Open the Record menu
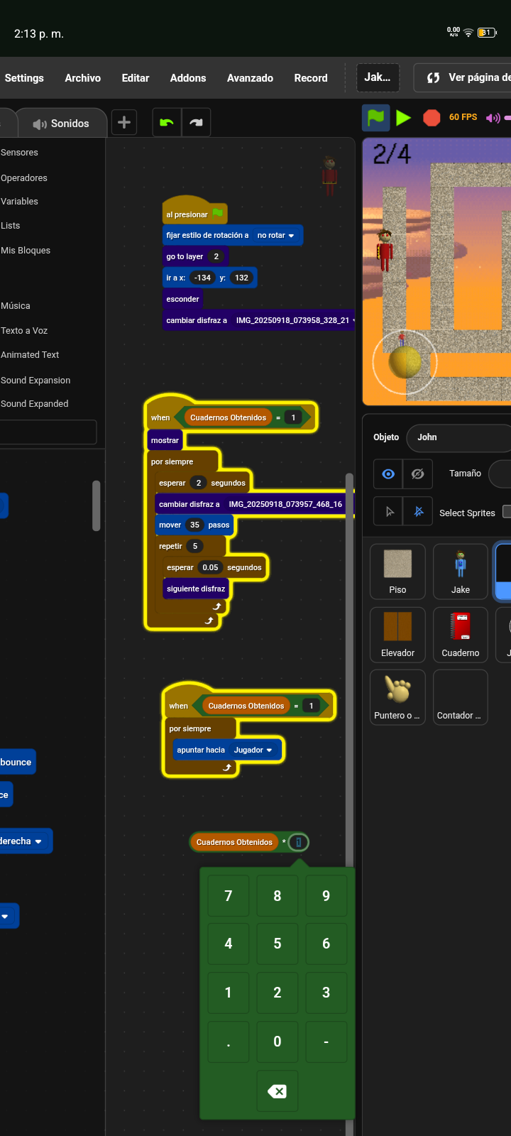This screenshot has height=1136, width=511. tap(311, 78)
